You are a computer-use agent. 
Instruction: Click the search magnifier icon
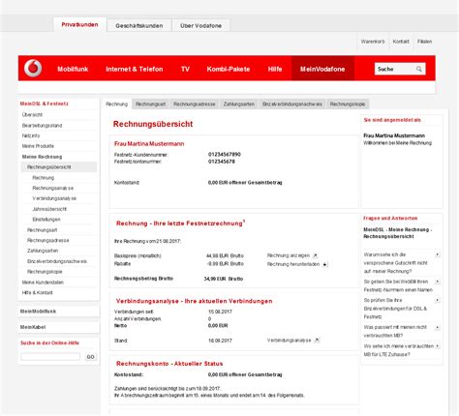tap(419, 69)
